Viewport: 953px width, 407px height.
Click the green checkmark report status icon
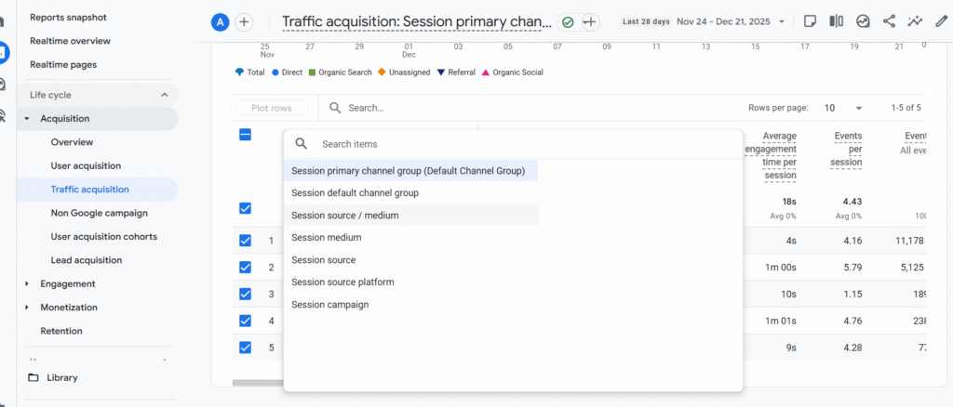tap(568, 21)
